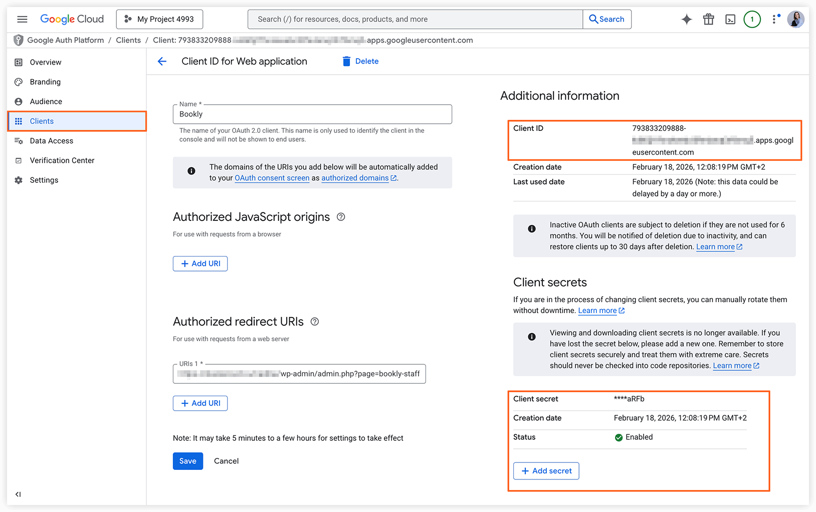Select the Client ID value 793833209888-
The width and height of the screenshot is (816, 512).
(x=659, y=128)
